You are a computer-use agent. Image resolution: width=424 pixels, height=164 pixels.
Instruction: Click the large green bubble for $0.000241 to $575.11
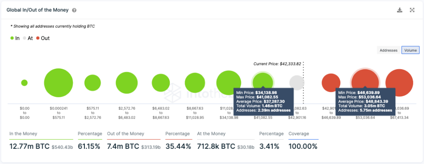pos(58,83)
